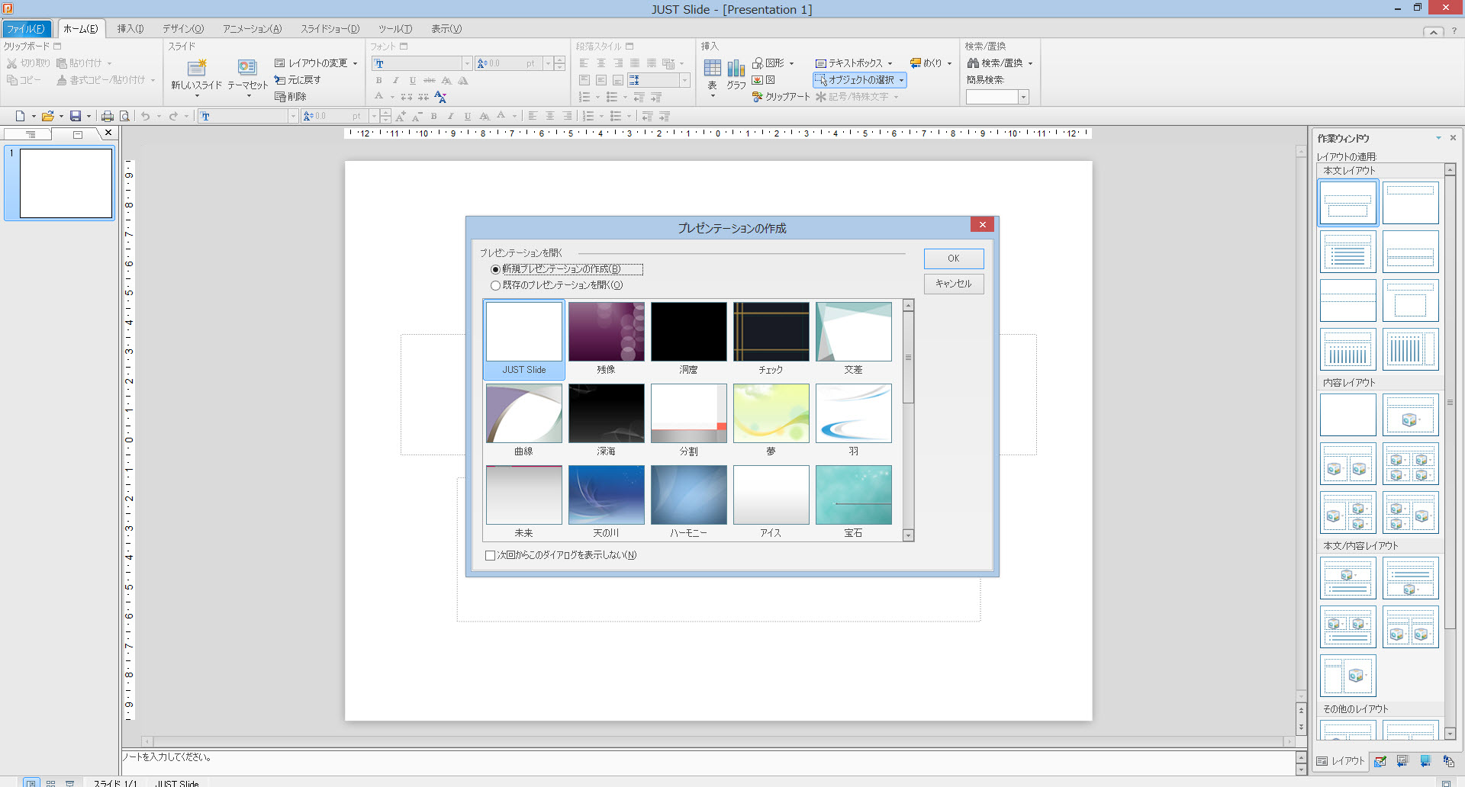Expand the 簡易検索 combo box

tap(1023, 97)
